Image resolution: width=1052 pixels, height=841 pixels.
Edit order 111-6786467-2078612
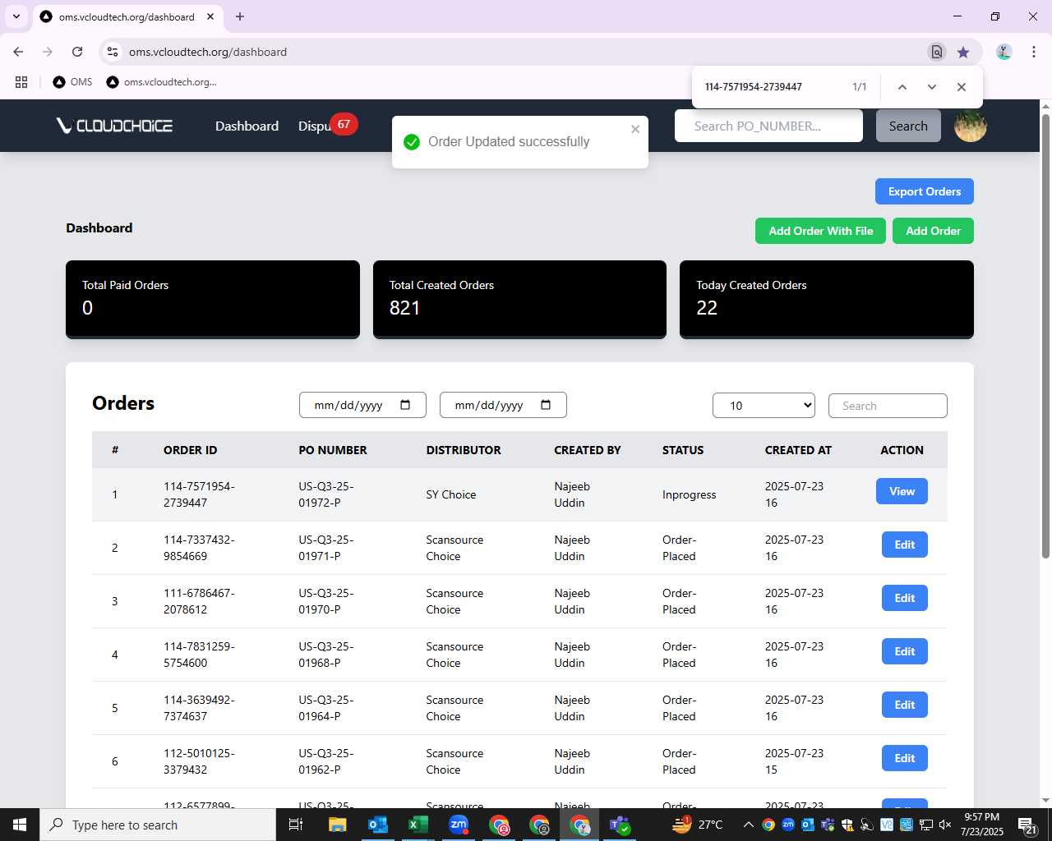tap(904, 598)
